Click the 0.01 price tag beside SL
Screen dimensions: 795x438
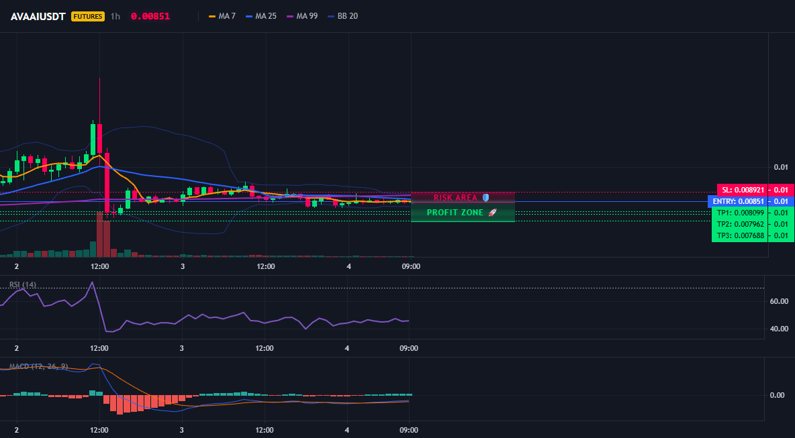click(x=782, y=190)
